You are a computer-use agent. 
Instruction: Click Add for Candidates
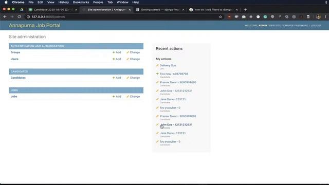pos(117,78)
